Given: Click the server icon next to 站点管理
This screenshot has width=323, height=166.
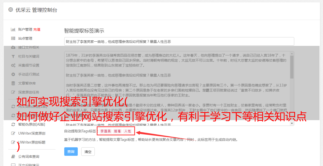Looking at the screenshot, I should pyautogui.click(x=13, y=38).
